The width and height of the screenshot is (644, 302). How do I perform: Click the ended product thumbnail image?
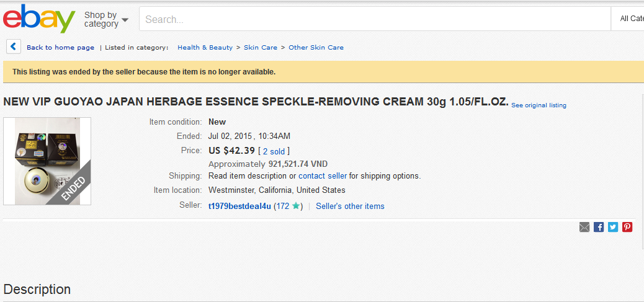tap(47, 161)
